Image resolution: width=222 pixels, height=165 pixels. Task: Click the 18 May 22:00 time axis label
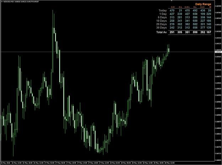(169, 163)
